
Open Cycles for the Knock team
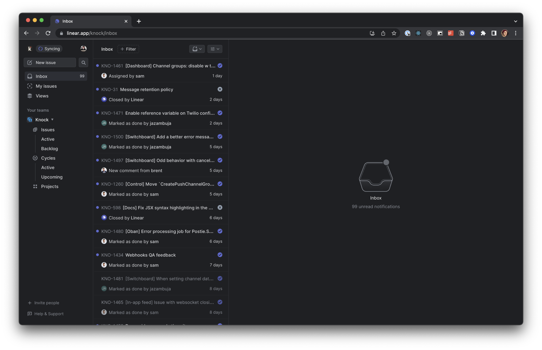pos(48,158)
